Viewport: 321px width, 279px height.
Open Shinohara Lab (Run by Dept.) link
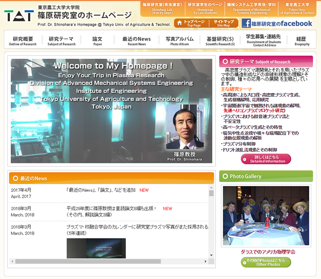tap(162, 8)
